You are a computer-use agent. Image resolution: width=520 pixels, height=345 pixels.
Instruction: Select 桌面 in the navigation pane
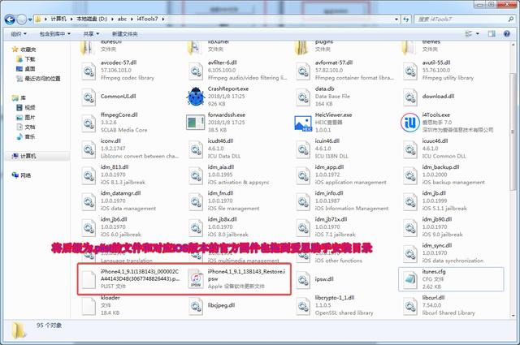pyautogui.click(x=30, y=69)
